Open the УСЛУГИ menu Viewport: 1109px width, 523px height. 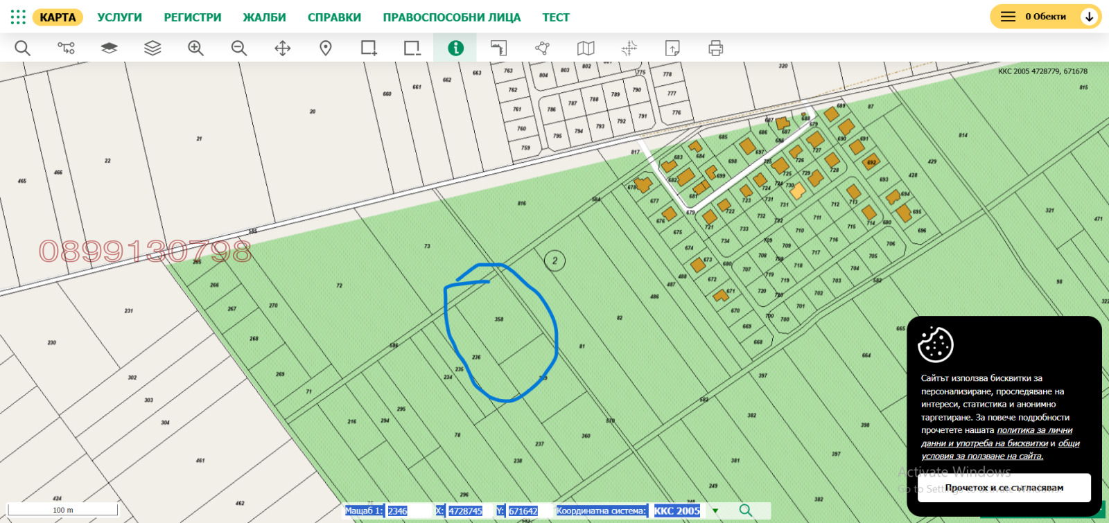tap(119, 17)
